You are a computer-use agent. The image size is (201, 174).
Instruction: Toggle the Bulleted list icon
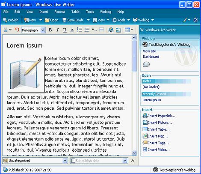point(87,30)
